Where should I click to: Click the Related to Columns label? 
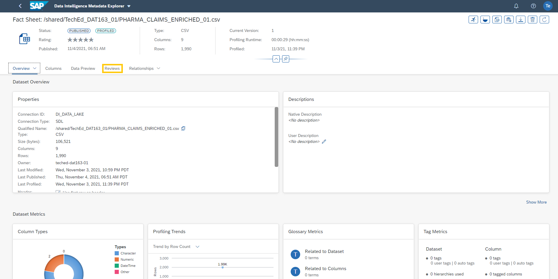point(325,269)
